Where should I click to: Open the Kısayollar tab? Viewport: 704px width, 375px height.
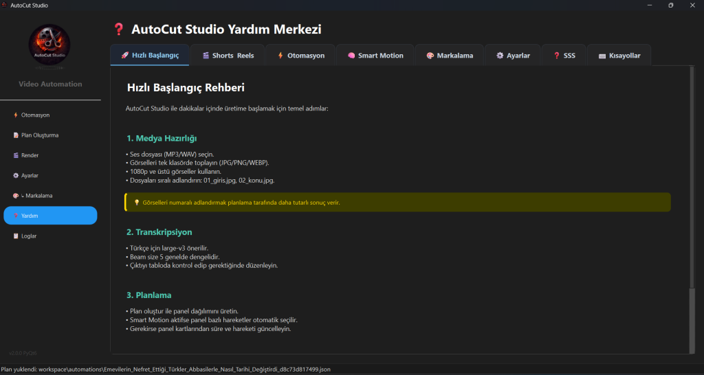[x=619, y=56]
